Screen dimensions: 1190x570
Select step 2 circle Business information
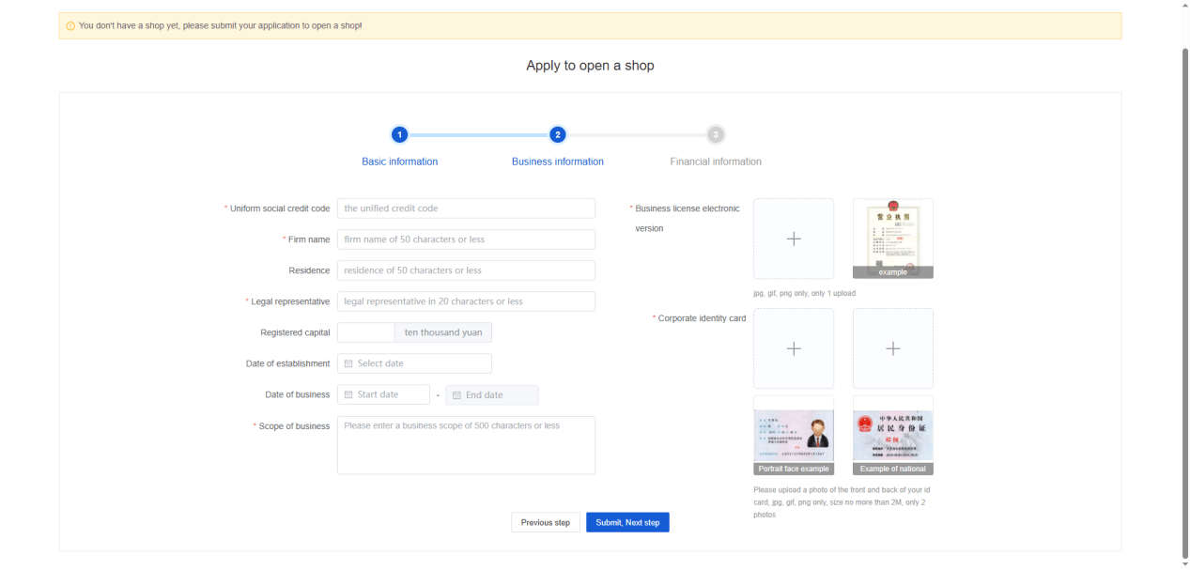[x=558, y=134]
